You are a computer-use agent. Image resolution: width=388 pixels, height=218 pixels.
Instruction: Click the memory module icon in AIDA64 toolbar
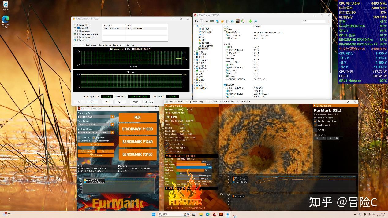click(x=212, y=21)
